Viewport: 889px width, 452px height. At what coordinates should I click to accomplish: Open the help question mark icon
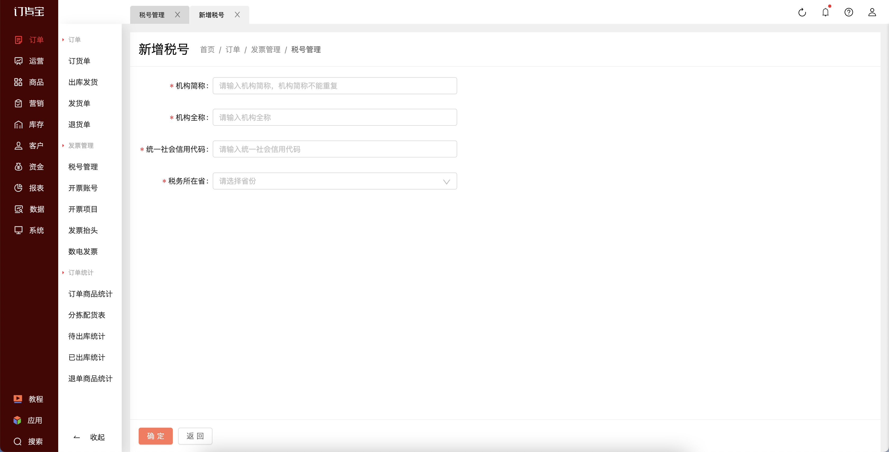[x=849, y=12]
